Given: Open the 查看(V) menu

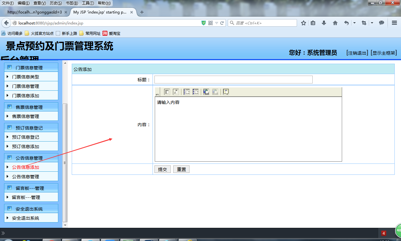Looking at the screenshot, I should click(x=39, y=3).
